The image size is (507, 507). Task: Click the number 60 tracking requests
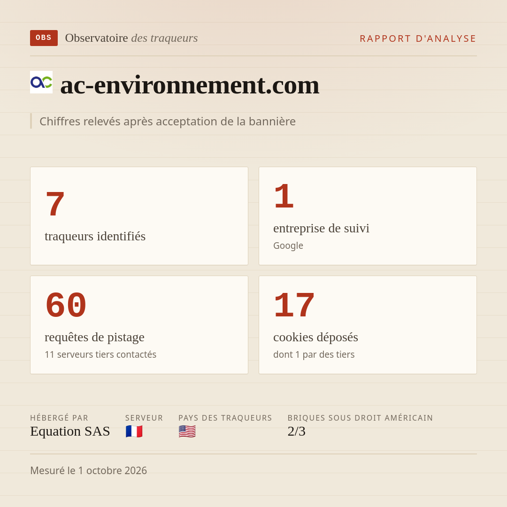coord(66,305)
